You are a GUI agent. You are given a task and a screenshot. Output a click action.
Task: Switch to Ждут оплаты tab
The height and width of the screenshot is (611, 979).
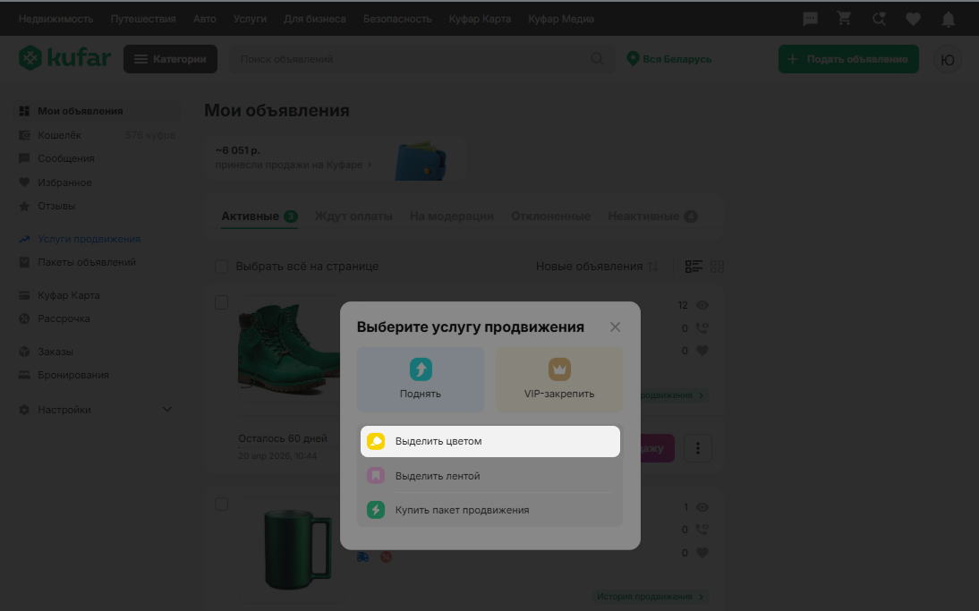coord(353,216)
